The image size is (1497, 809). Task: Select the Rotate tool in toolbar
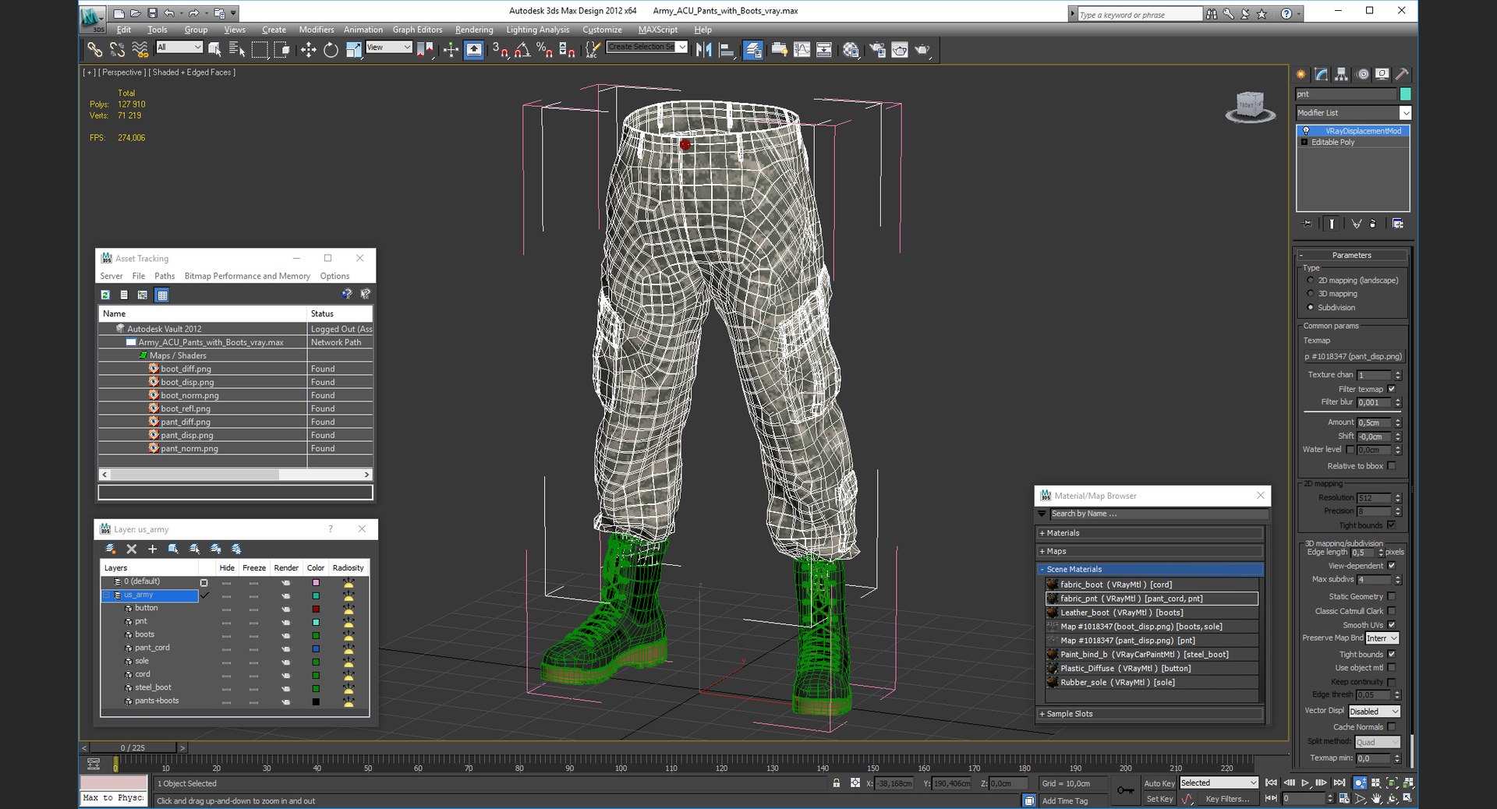coord(331,50)
